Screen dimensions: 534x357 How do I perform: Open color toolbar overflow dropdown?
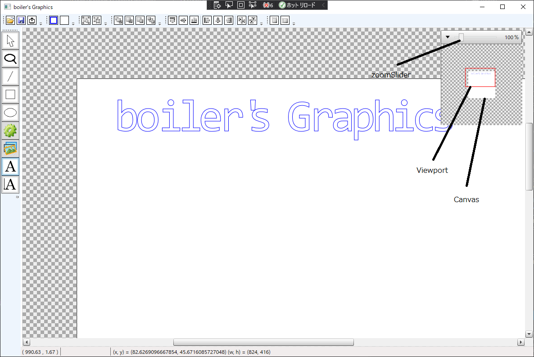point(73,23)
